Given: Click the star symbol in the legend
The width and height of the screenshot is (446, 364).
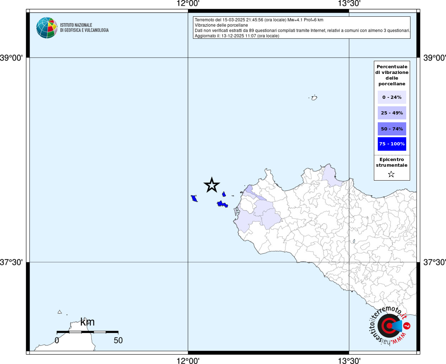Looking at the screenshot, I should click(391, 174).
